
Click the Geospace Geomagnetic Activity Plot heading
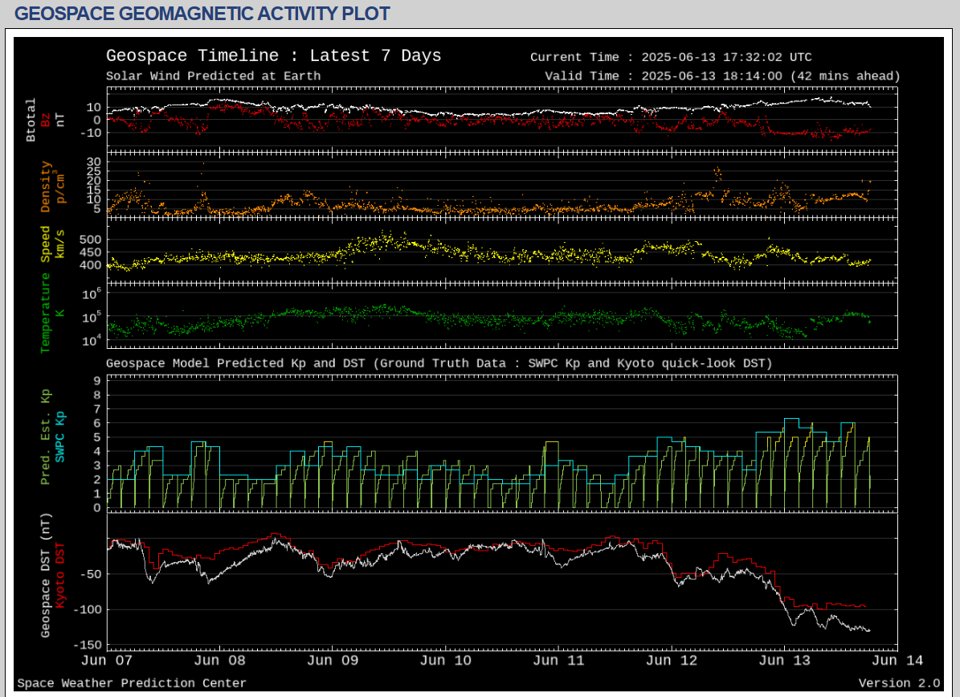tap(202, 14)
